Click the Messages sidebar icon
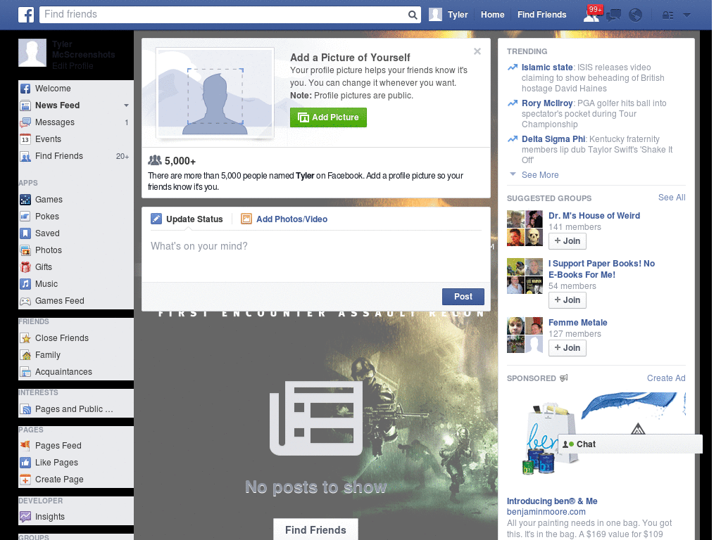Image resolution: width=721 pixels, height=540 pixels. coord(25,122)
